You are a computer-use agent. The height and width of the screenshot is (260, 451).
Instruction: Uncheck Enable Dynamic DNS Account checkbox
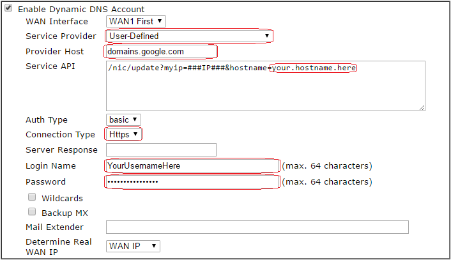[8, 8]
